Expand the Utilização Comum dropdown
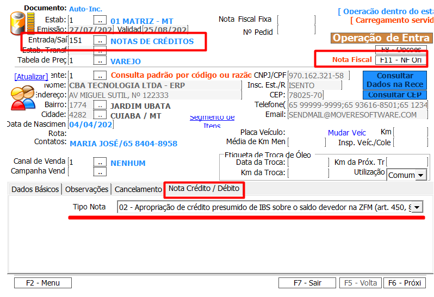434x297 pixels. tap(420, 175)
